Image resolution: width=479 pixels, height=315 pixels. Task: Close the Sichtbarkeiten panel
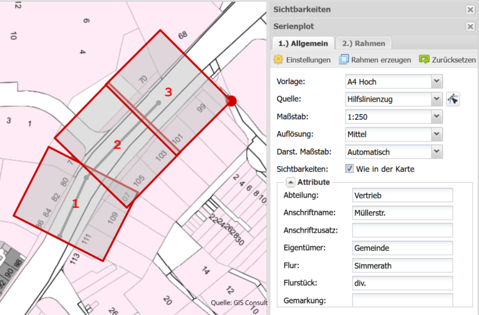point(470,9)
